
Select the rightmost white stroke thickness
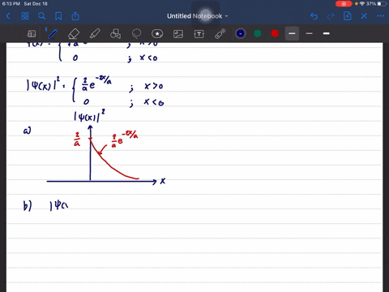[327, 33]
